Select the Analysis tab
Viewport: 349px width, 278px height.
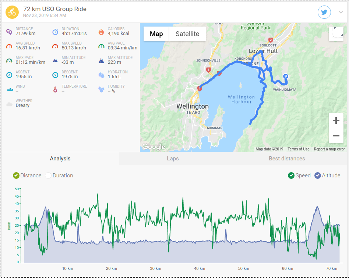coord(60,159)
